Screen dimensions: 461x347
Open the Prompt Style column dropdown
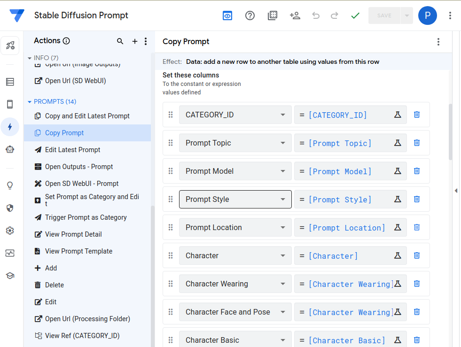235,199
